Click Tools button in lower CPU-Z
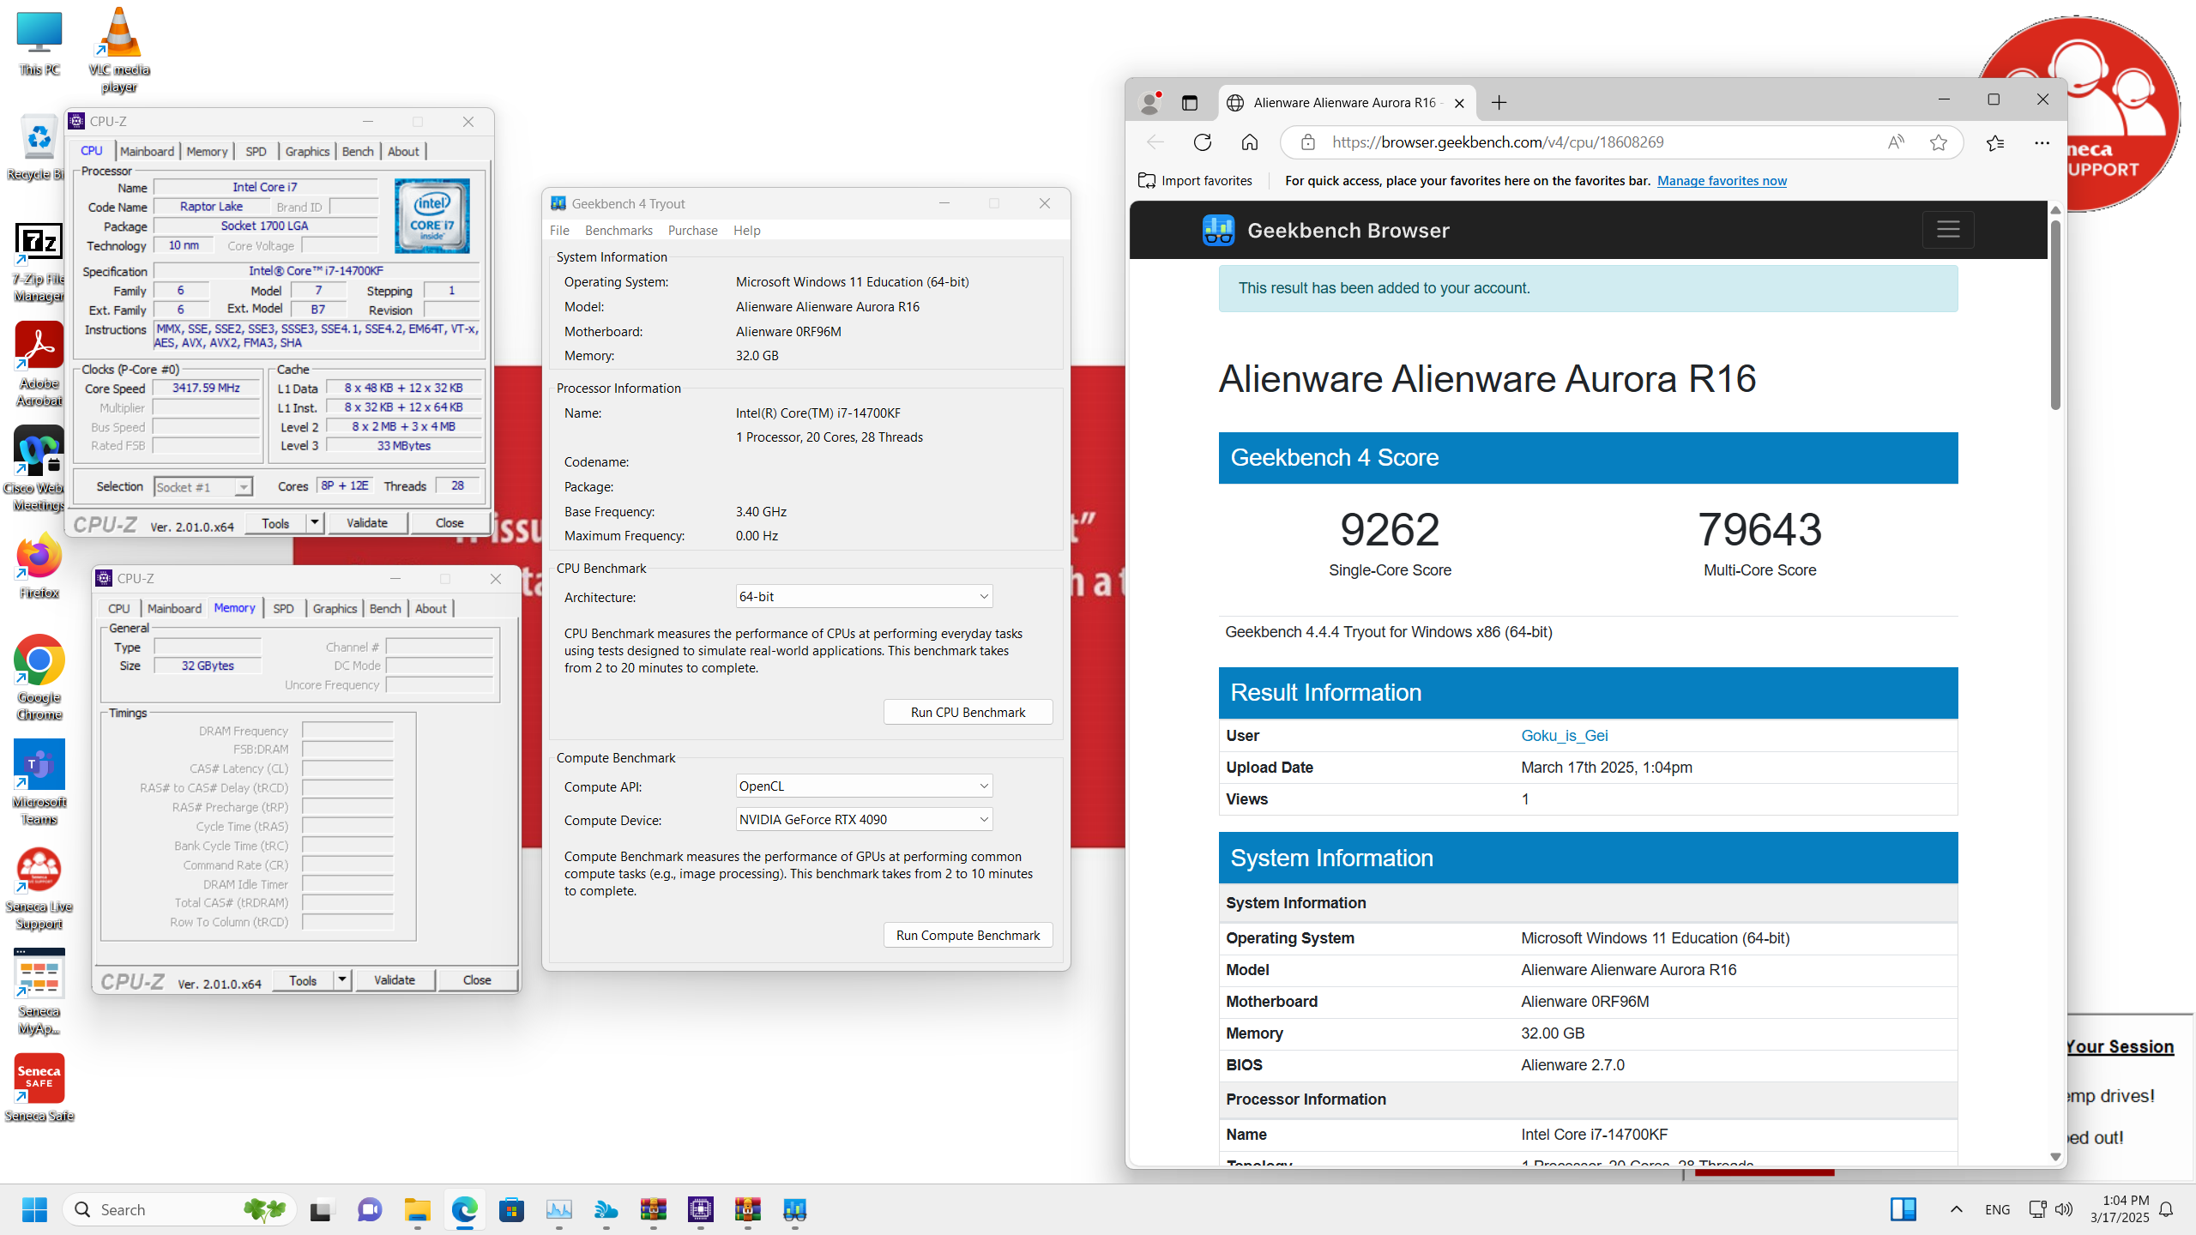2196x1235 pixels. click(303, 979)
